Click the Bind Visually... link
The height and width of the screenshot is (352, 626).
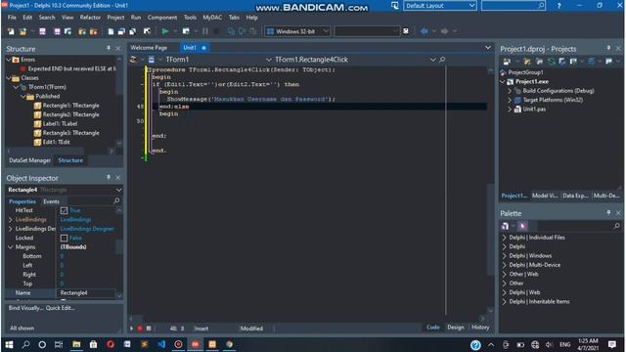point(25,308)
